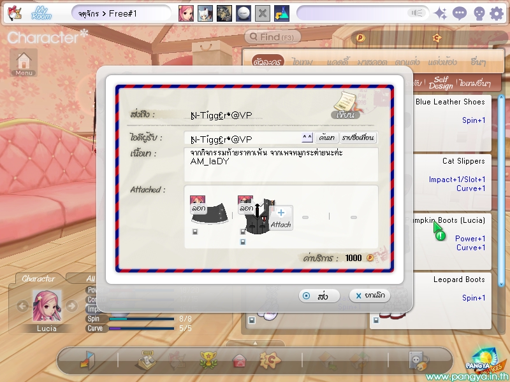The height and width of the screenshot is (382, 510).
Task: Open the star cookie icon in bottom bar
Action: click(270, 360)
